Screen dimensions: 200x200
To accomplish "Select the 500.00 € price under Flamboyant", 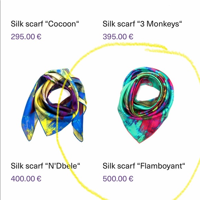I will coord(118,179).
